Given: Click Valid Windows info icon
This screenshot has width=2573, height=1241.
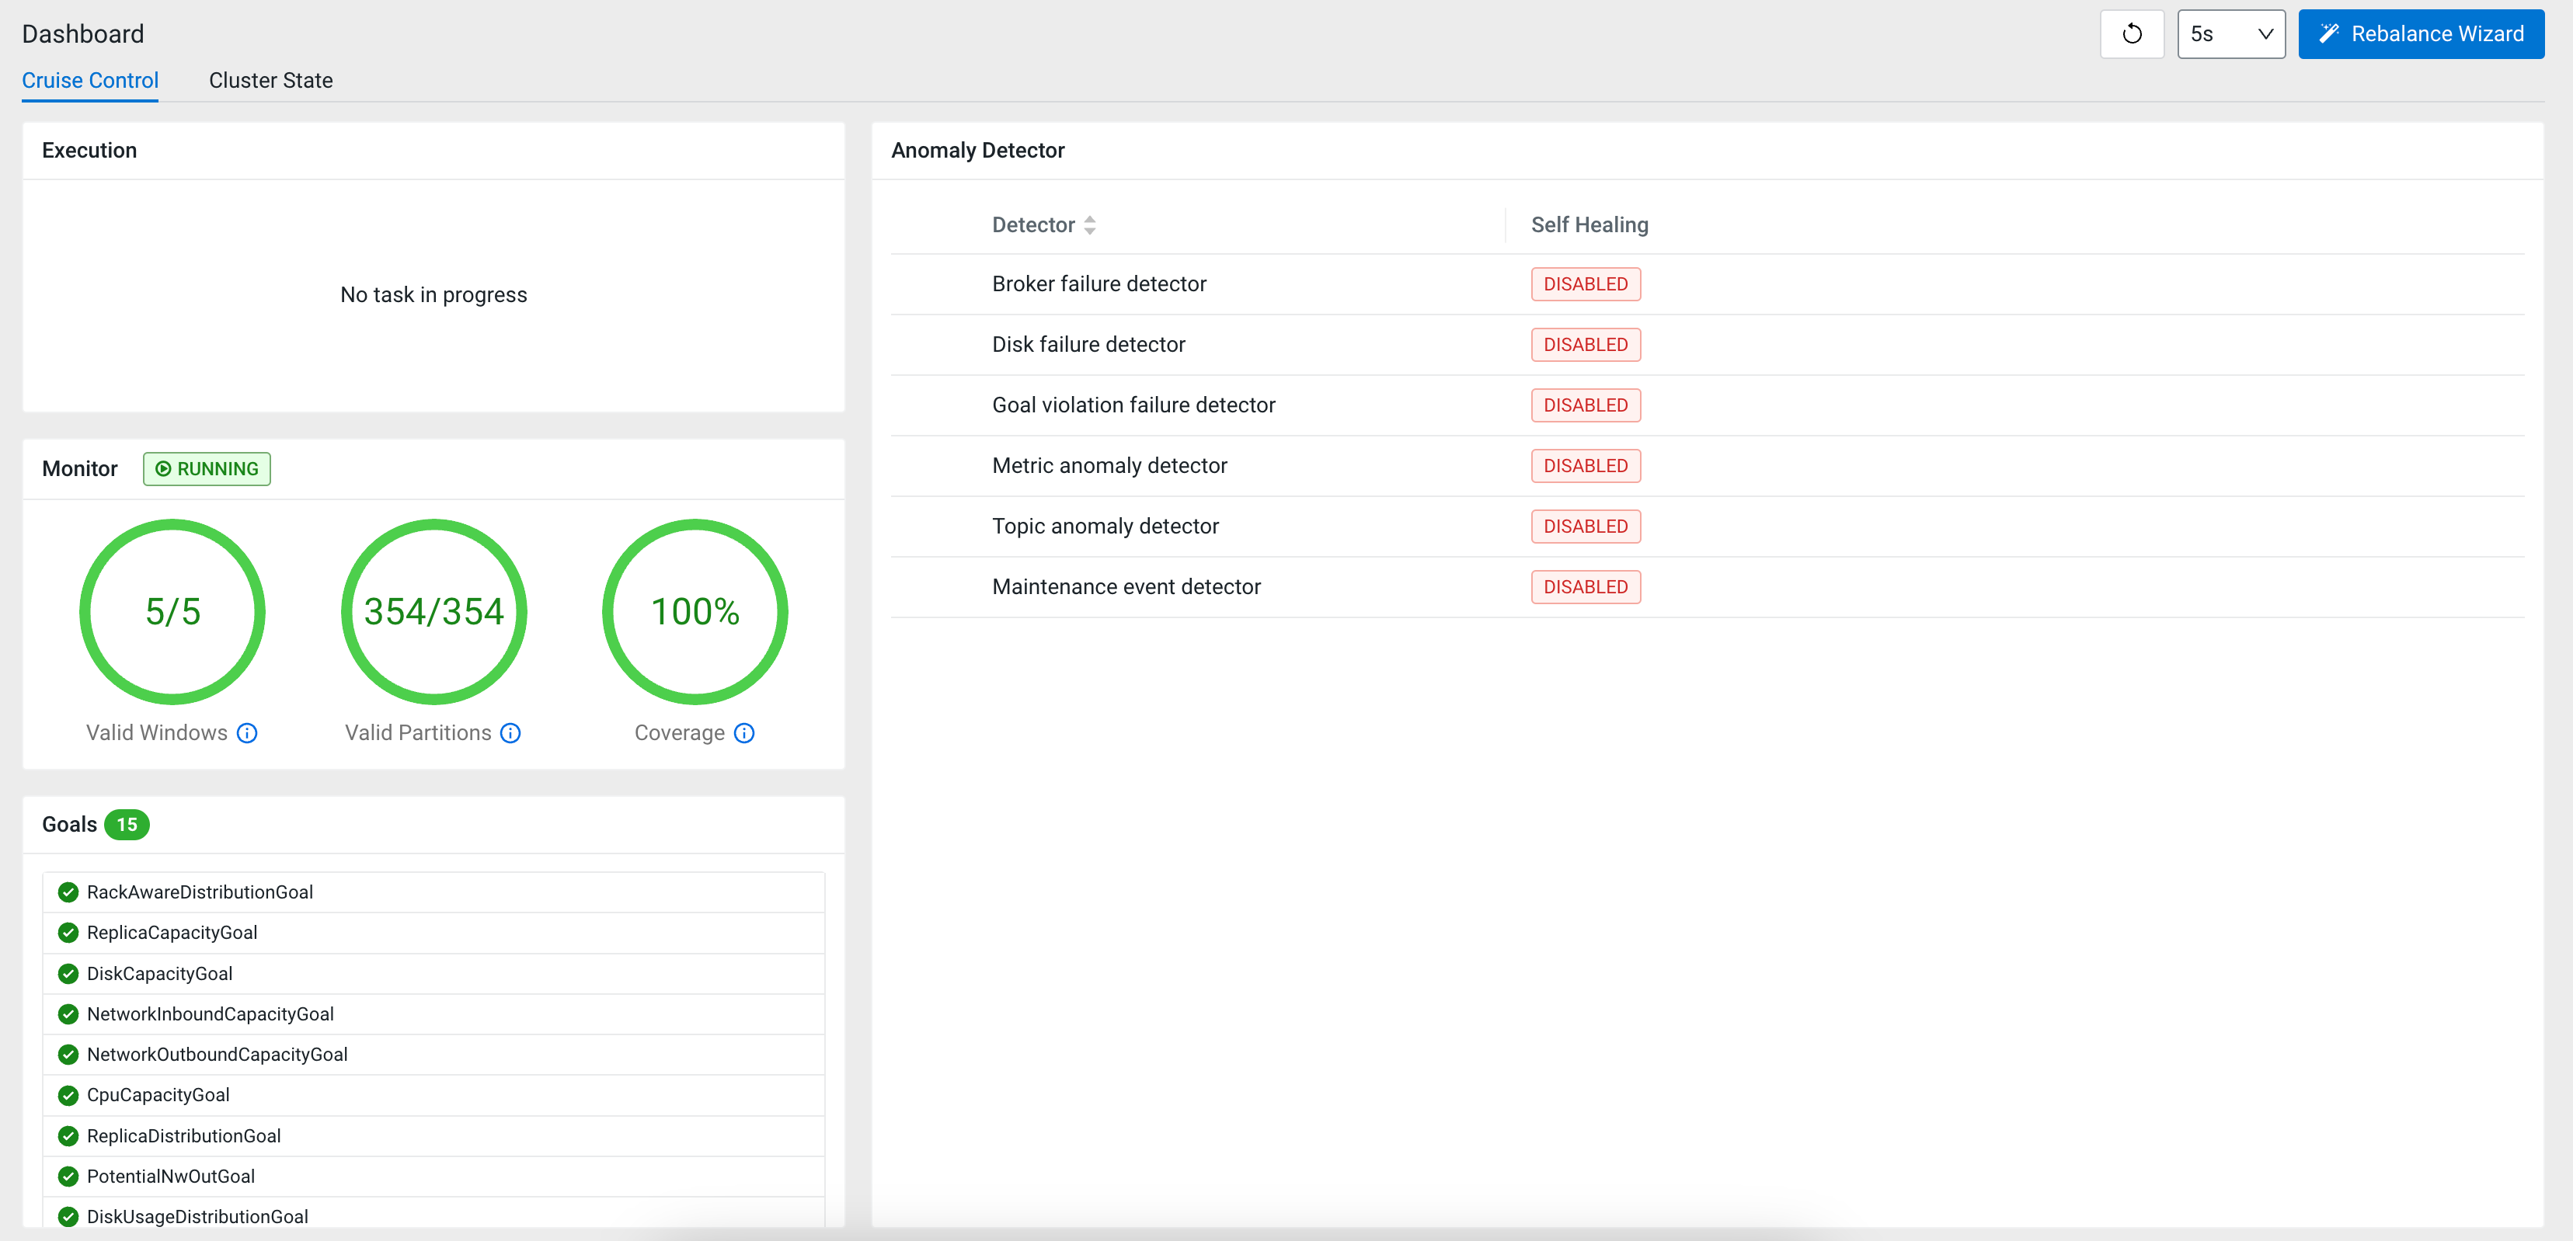Looking at the screenshot, I should 247,733.
